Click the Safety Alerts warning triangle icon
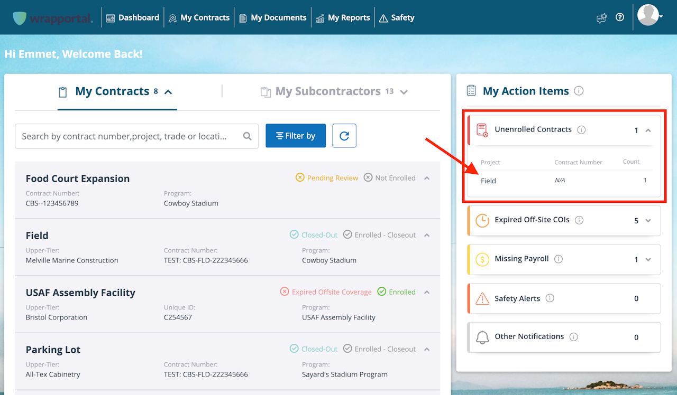 (x=482, y=299)
